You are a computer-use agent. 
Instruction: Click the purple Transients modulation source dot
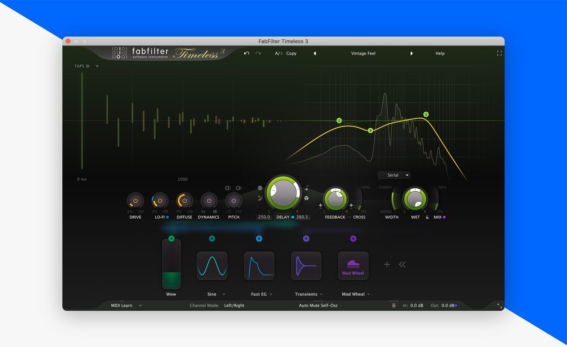(x=306, y=238)
